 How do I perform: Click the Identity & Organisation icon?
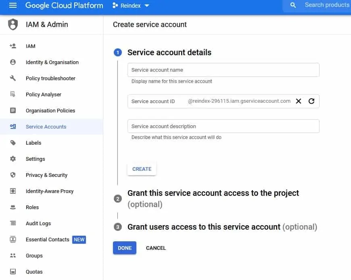tap(13, 62)
